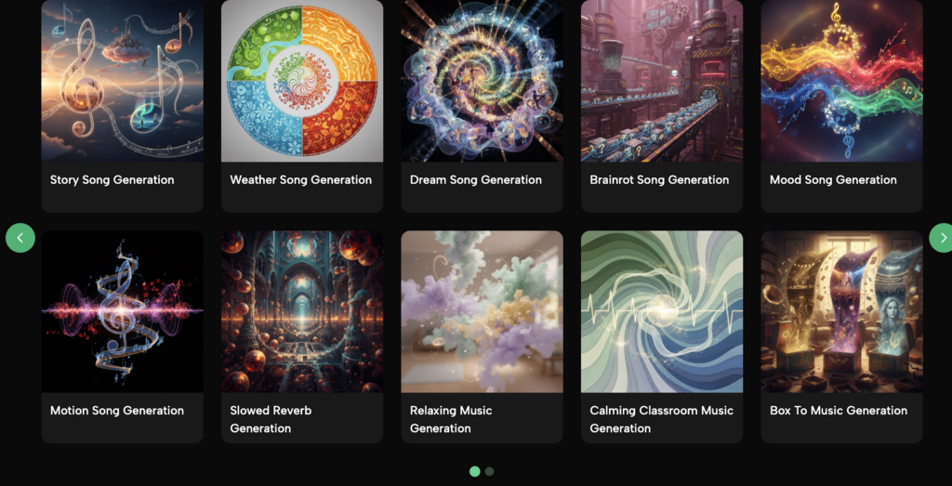952x486 pixels.
Task: Open the Mood Song Generation wave image
Action: pyautogui.click(x=841, y=81)
